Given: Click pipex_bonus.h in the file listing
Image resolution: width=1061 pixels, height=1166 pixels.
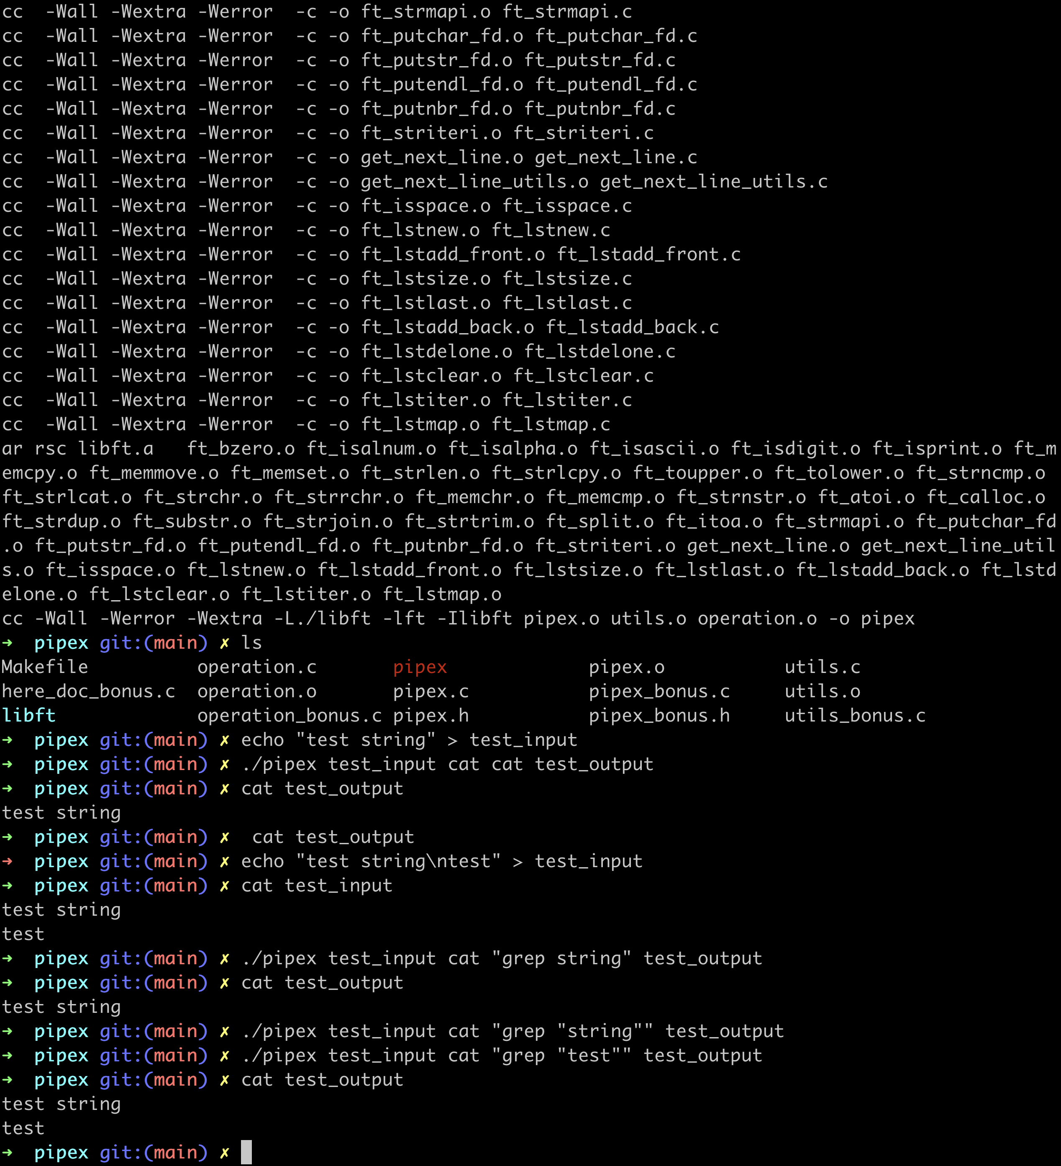Looking at the screenshot, I should coord(659,715).
